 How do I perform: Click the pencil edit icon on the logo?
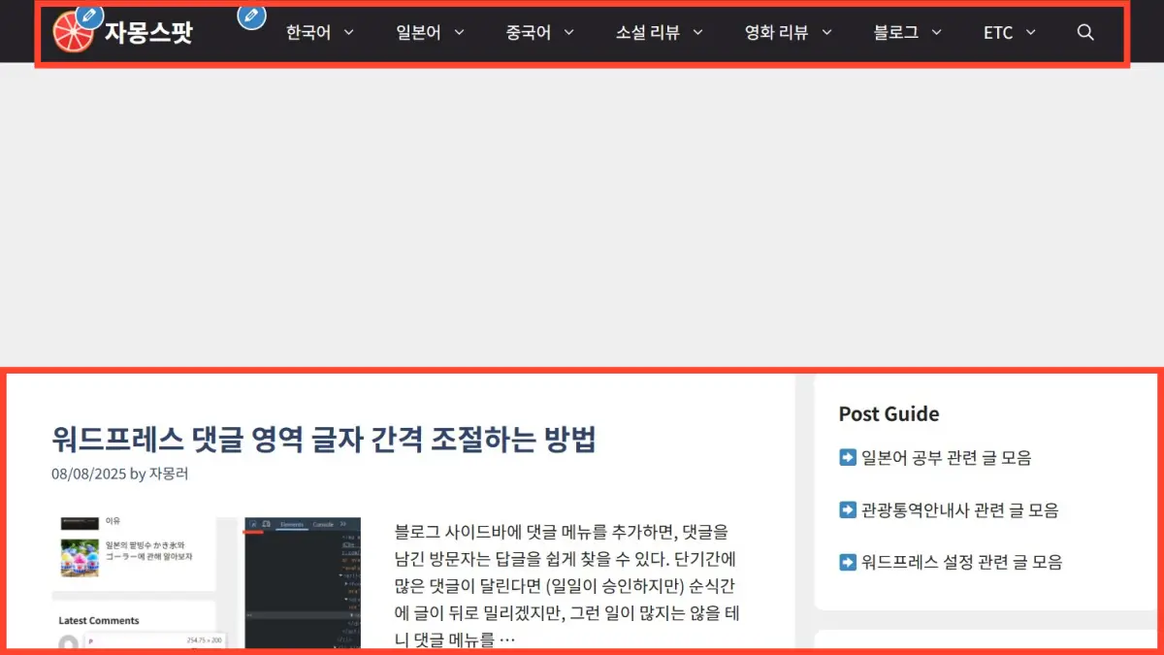89,16
